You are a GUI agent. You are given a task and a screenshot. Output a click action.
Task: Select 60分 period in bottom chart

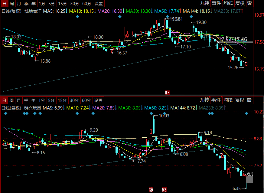pyautogui.click(x=86, y=100)
